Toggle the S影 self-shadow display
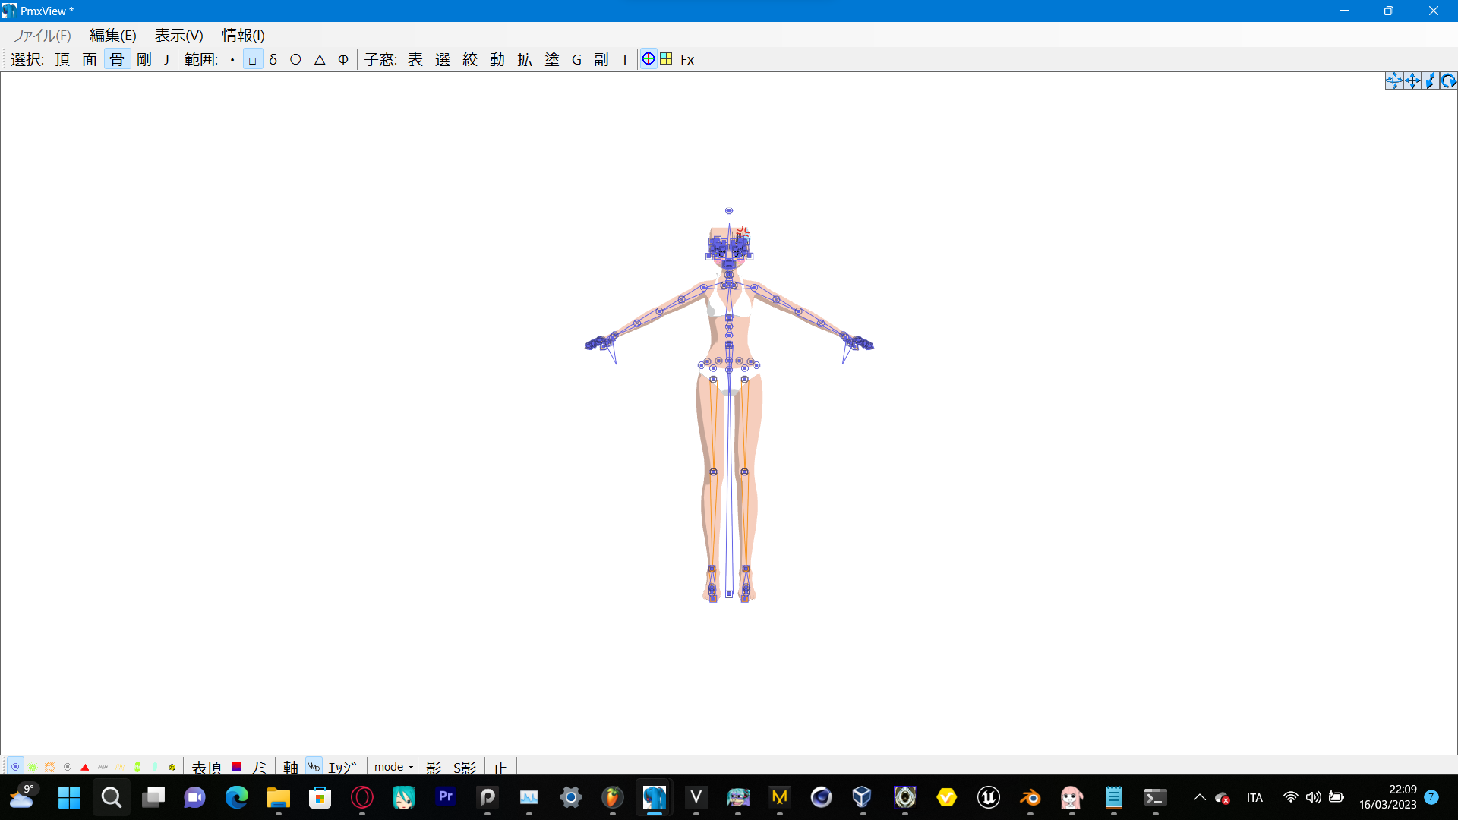The height and width of the screenshot is (820, 1458). (465, 767)
